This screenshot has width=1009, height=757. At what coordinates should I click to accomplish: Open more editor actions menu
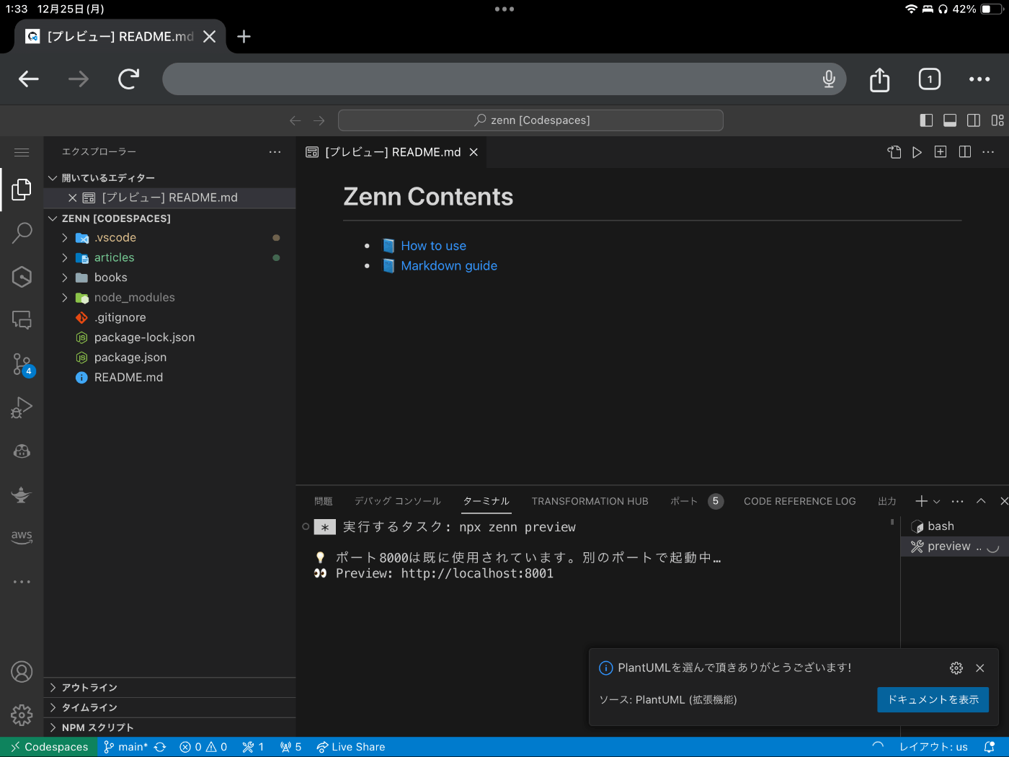tap(988, 152)
